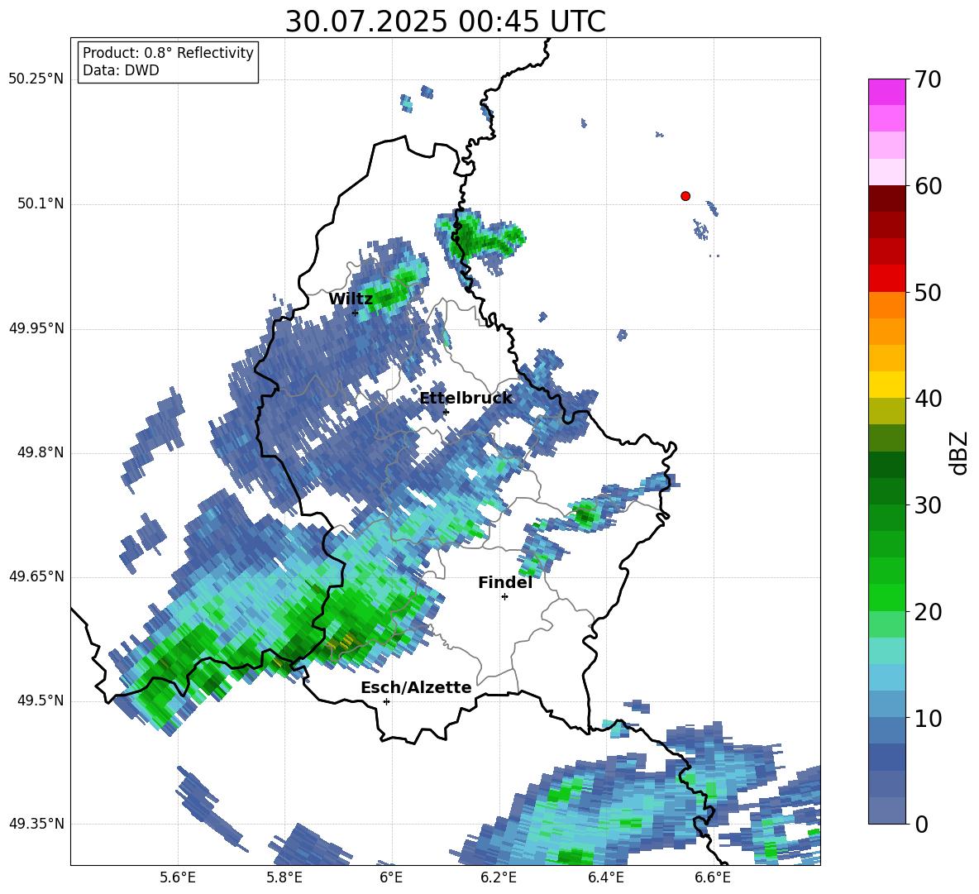Click the blue colorbar segment just below the 10 tick
Viewport: 979px width, 894px height.
point(886,730)
